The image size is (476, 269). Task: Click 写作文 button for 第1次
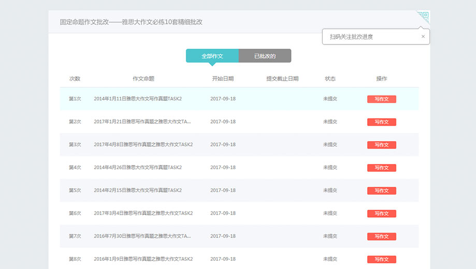pos(381,99)
